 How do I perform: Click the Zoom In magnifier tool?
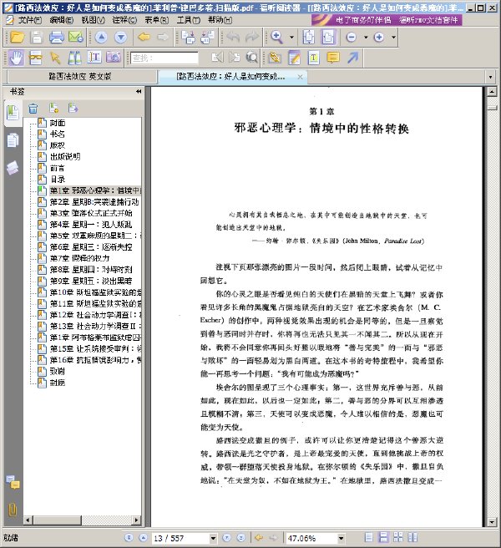pos(277,37)
